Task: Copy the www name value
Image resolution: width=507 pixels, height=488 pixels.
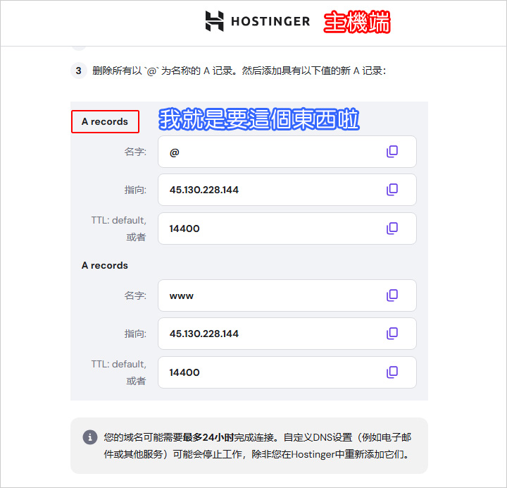Action: tap(392, 295)
